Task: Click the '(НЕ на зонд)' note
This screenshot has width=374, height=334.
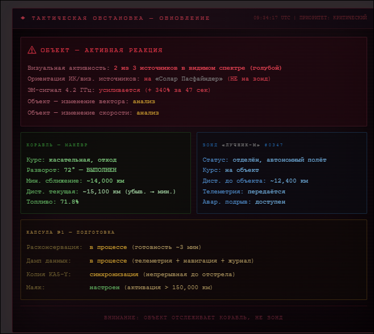Action: tap(249, 79)
